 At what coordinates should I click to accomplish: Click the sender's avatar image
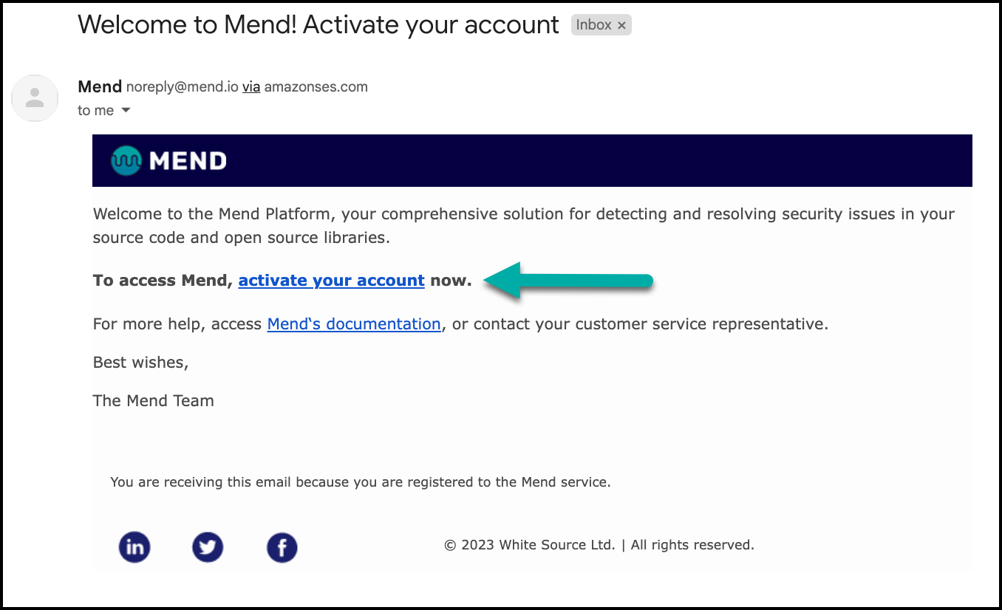click(35, 97)
